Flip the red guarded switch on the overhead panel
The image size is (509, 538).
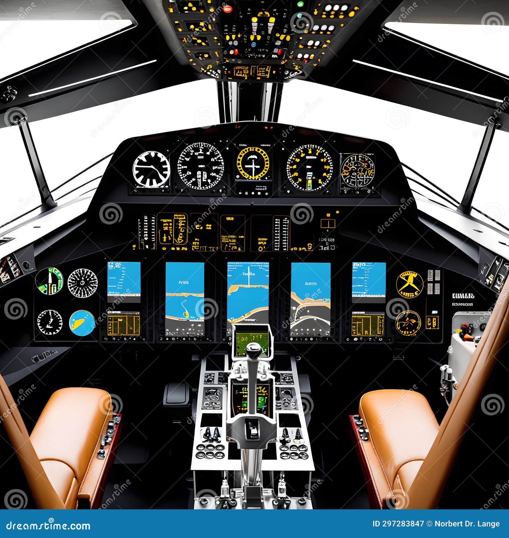[228, 10]
